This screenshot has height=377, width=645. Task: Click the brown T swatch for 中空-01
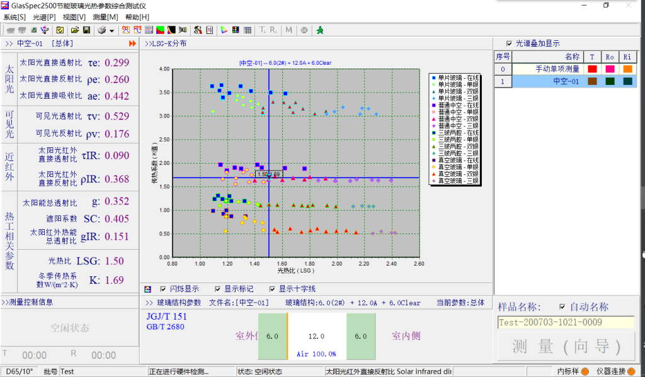pyautogui.click(x=592, y=81)
